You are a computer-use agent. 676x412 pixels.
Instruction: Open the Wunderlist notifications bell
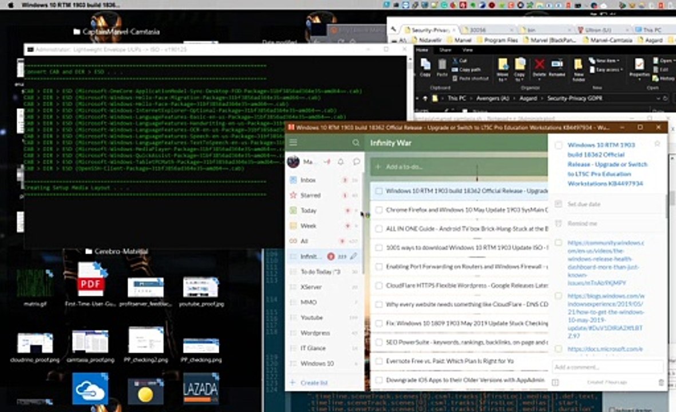click(341, 161)
